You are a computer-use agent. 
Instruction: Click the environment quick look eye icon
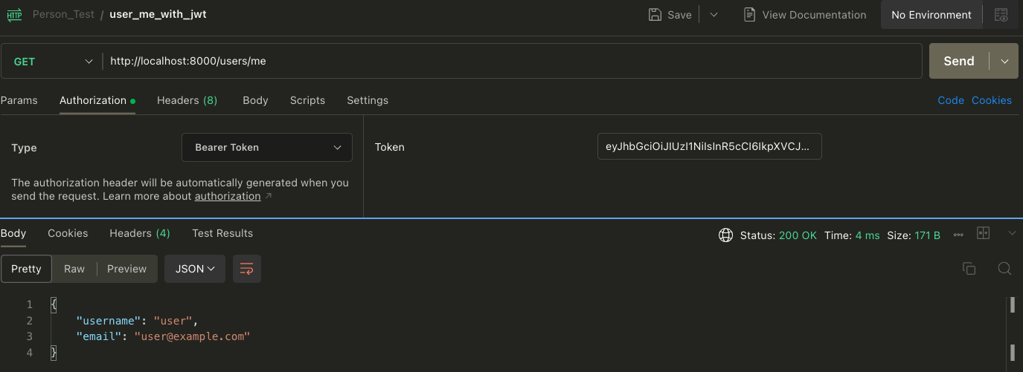coord(1001,15)
